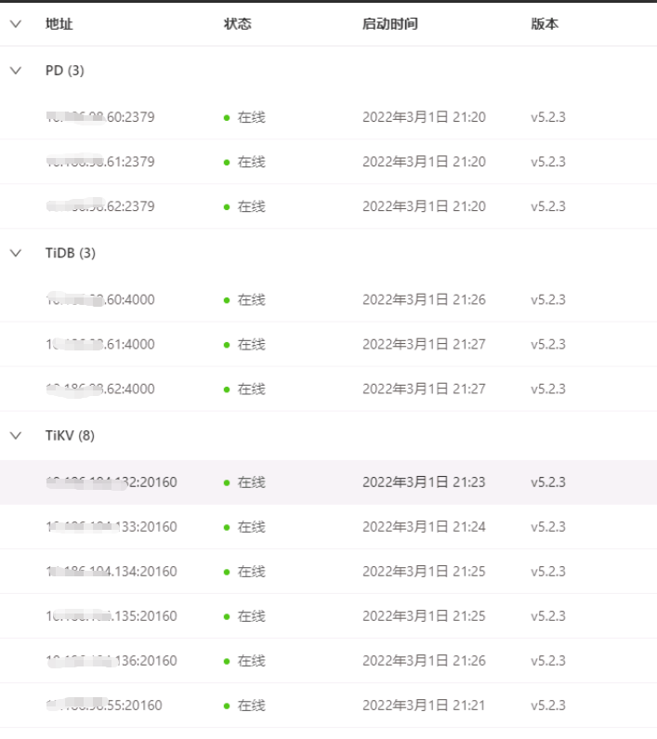Select the TiKV address ending in 133:20160

(x=112, y=526)
